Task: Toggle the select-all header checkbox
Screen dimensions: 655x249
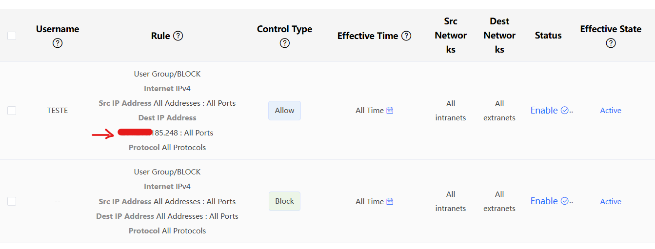Action: pos(12,36)
